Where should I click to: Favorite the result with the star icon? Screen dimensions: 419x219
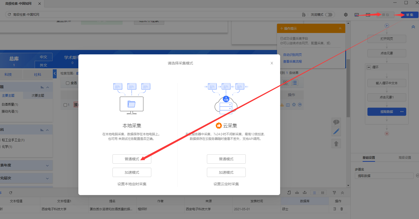tap(294, 105)
